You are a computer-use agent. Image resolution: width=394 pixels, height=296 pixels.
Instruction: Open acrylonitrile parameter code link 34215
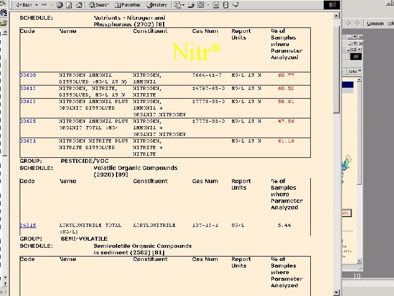[x=28, y=225]
